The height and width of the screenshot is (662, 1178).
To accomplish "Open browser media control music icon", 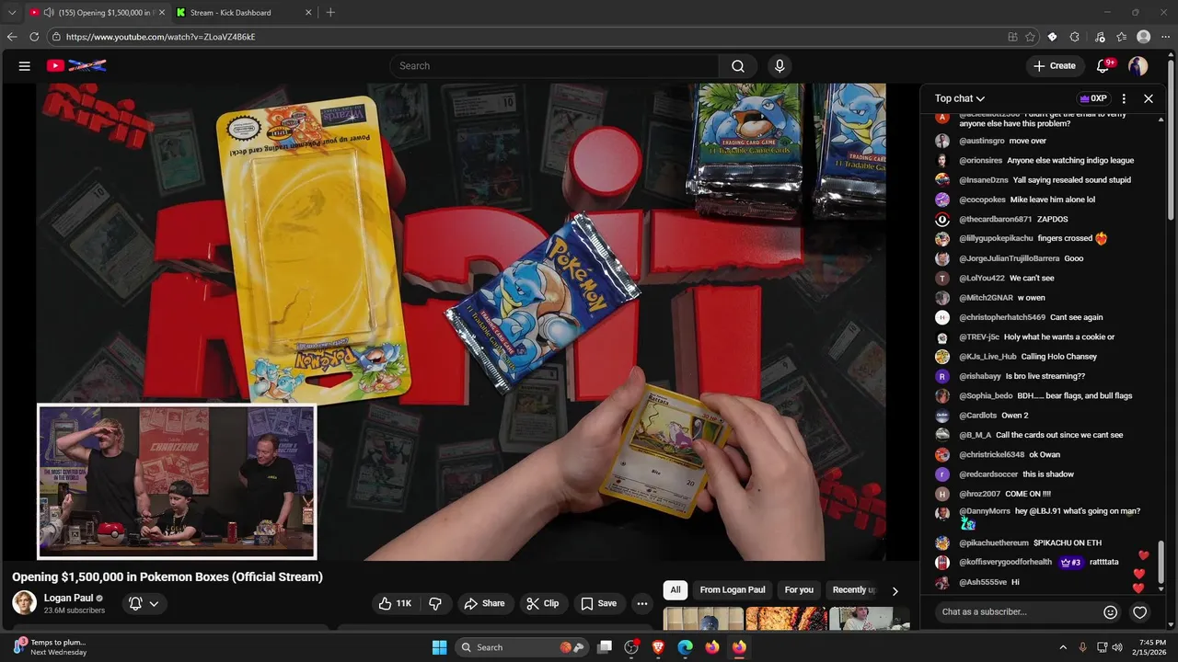I will click(x=1100, y=37).
